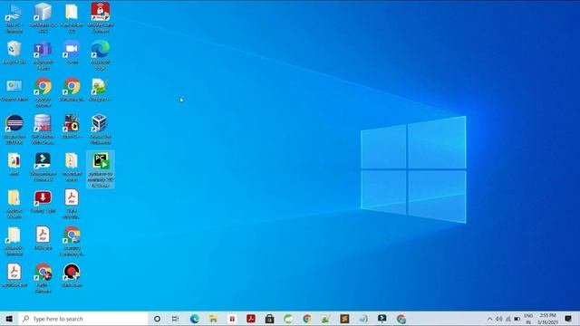Image resolution: width=580 pixels, height=326 pixels.
Task: Select the Chrome shortcut beside Control Panel
Action: point(43,92)
